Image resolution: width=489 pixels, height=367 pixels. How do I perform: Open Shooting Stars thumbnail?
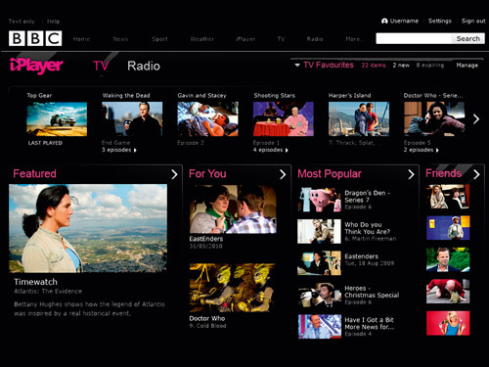click(284, 119)
